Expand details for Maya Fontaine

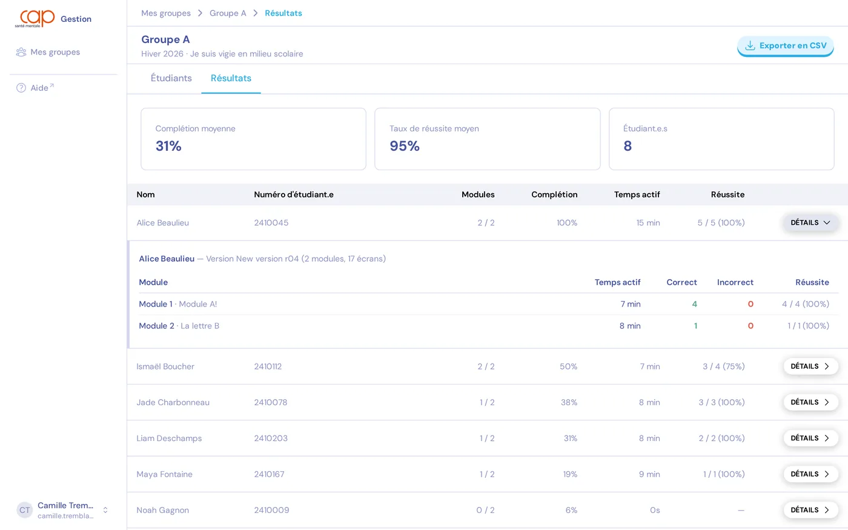(x=810, y=474)
